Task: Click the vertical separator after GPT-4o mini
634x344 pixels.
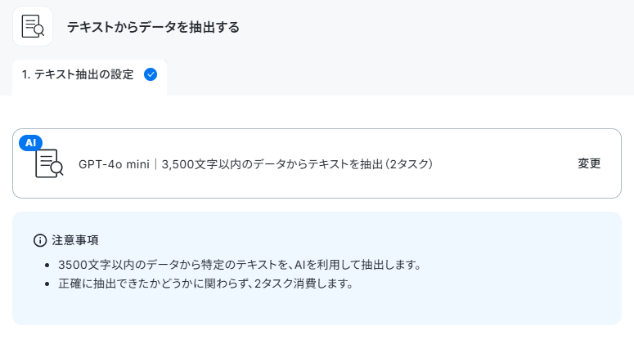Action: coord(155,164)
